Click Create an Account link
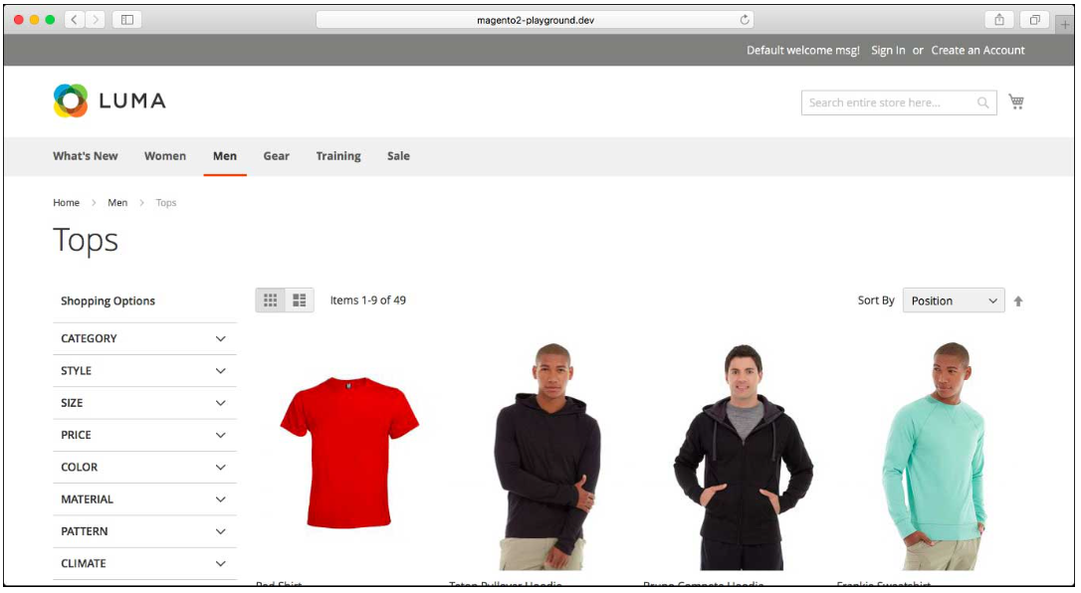This screenshot has height=593, width=1081. pyautogui.click(x=977, y=51)
